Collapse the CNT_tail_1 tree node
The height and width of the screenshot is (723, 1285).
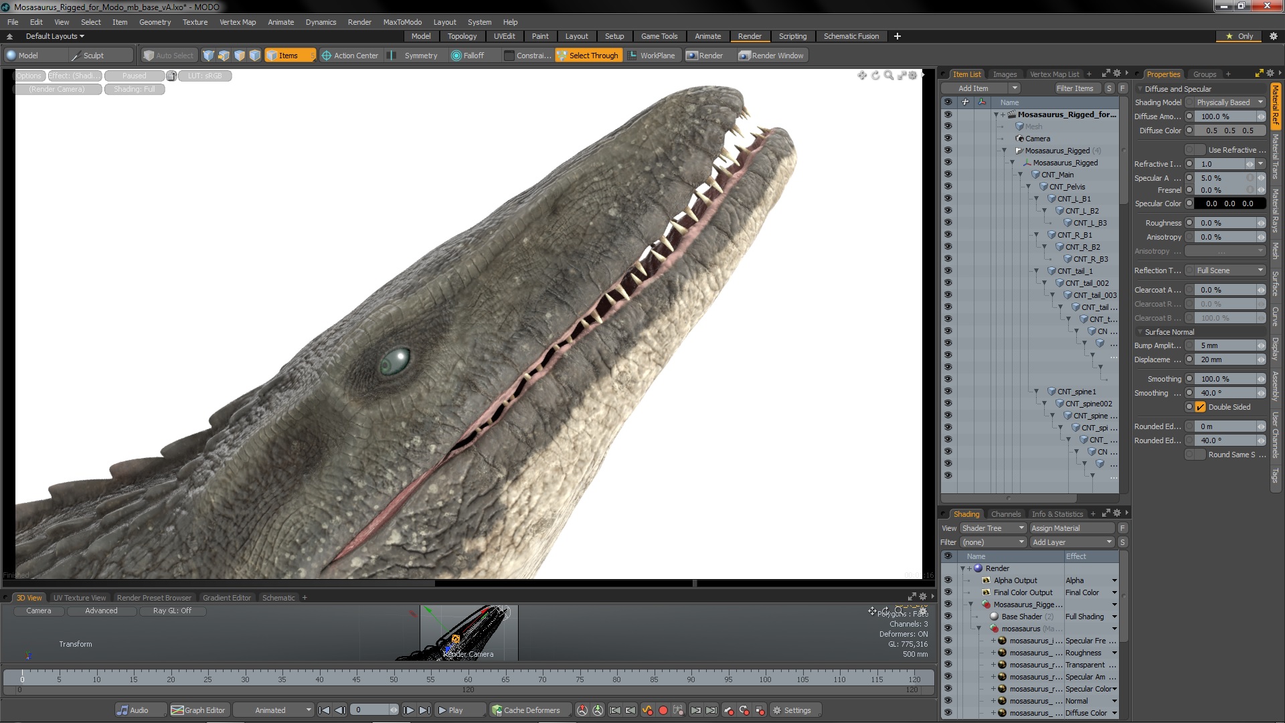[x=1036, y=271]
